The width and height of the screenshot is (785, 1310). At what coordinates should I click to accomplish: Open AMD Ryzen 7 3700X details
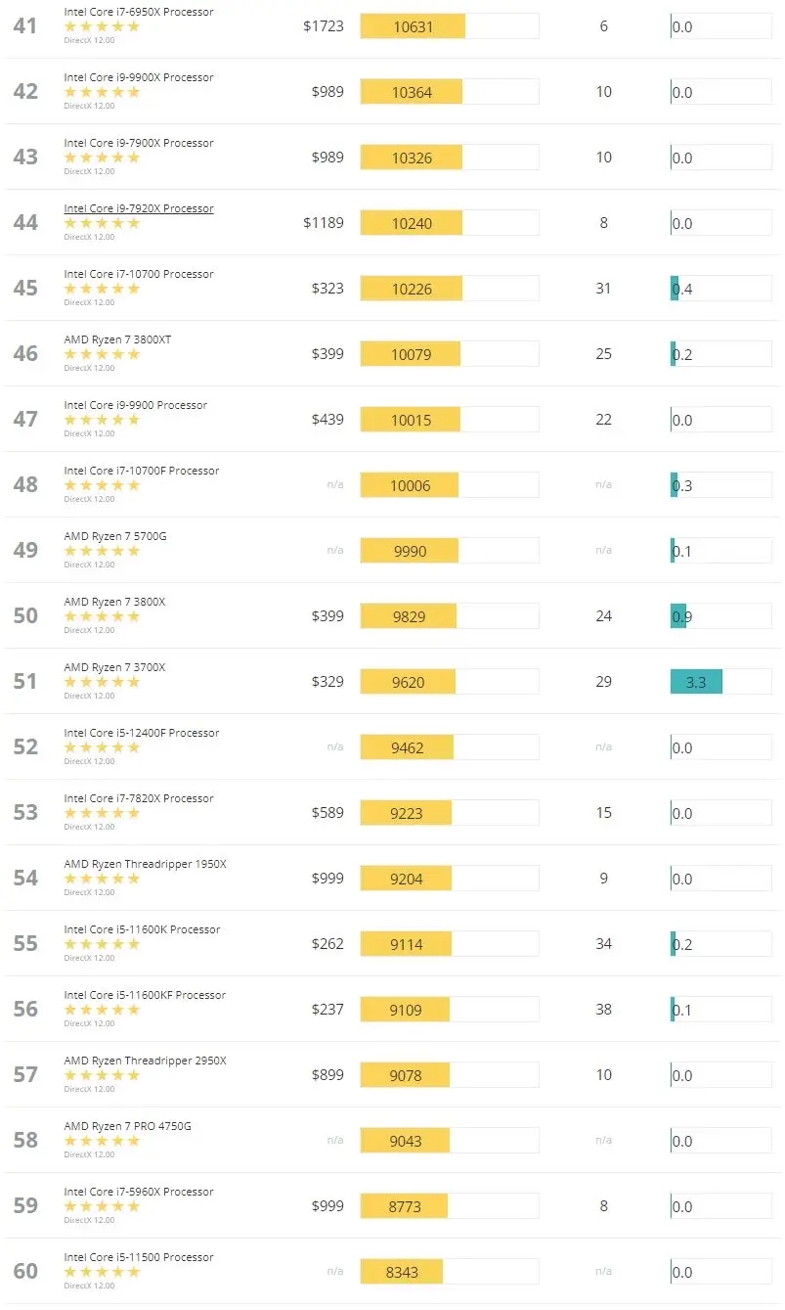pos(114,667)
